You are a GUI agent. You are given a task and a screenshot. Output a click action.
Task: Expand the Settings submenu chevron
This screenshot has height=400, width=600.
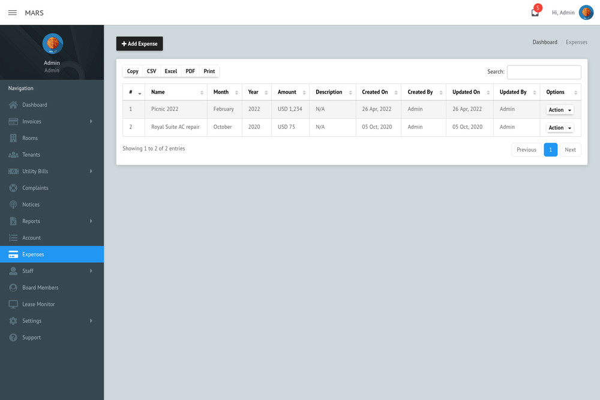(91, 320)
